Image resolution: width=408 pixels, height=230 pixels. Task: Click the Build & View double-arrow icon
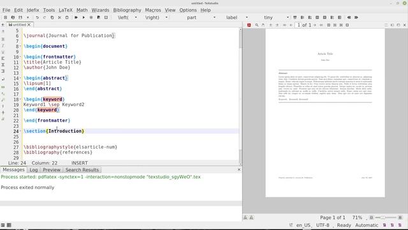click(x=76, y=17)
